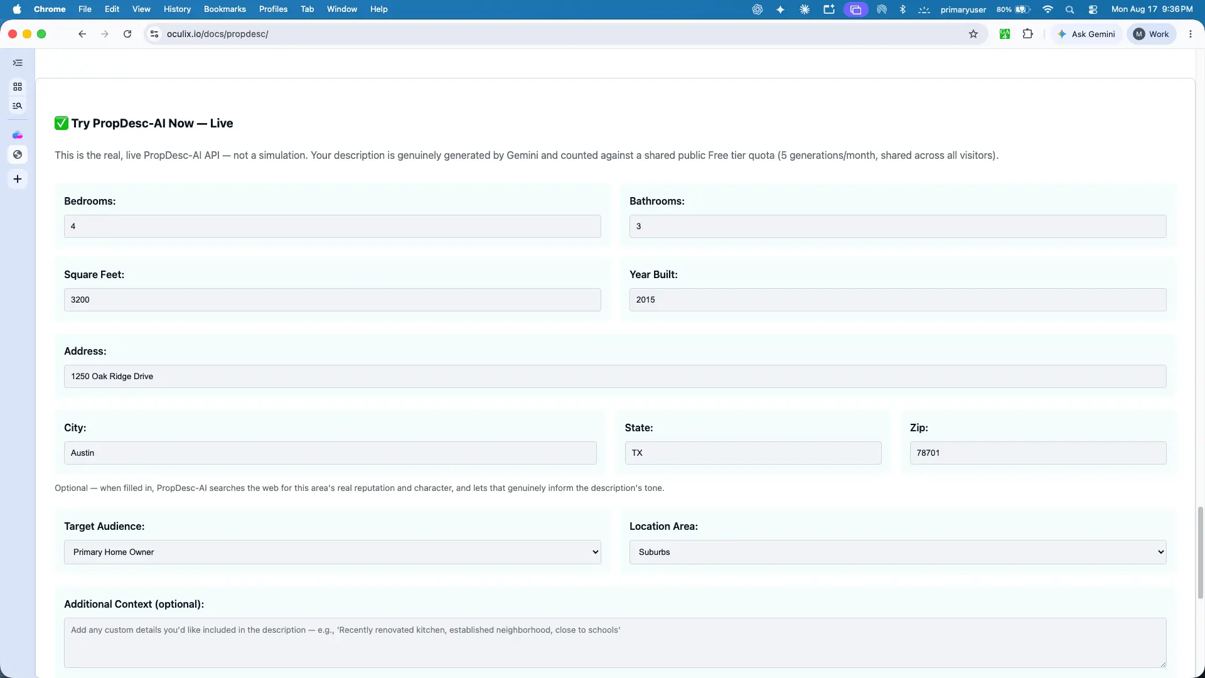Image resolution: width=1205 pixels, height=678 pixels.
Task: Click the Try PropDesc-AI Now heading
Action: coord(152,124)
